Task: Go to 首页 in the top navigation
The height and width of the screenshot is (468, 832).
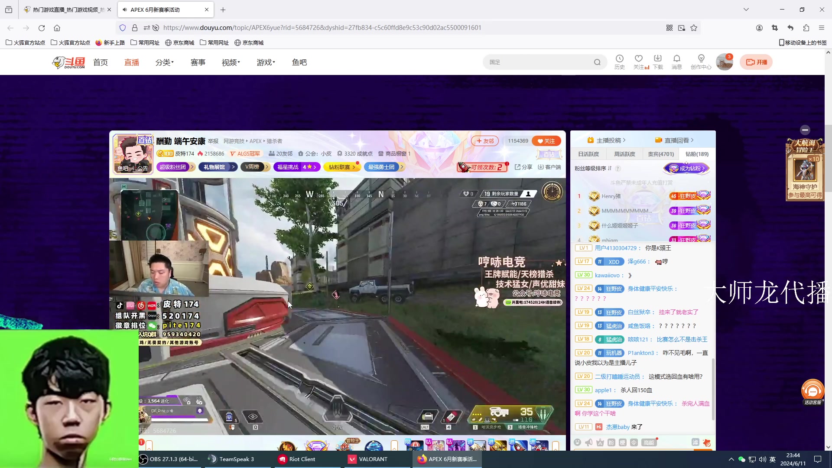Action: click(x=101, y=62)
